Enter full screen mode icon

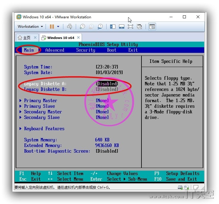(x=130, y=27)
